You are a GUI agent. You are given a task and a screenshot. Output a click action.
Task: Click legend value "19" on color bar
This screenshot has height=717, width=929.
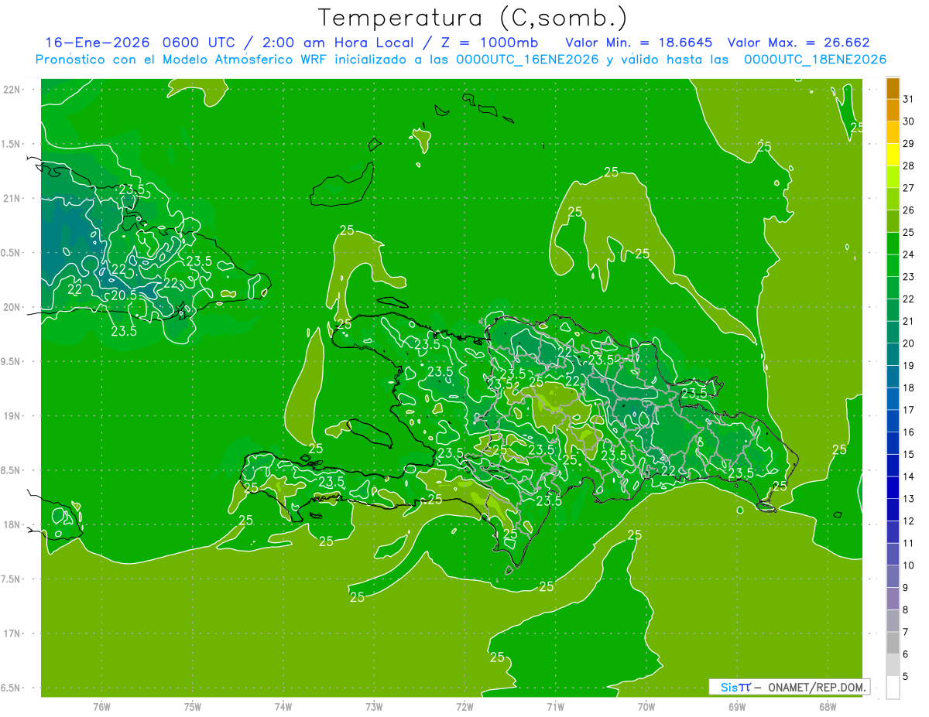click(909, 366)
